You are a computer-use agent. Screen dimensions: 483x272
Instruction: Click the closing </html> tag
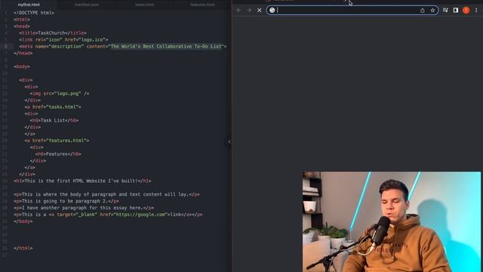click(x=23, y=248)
